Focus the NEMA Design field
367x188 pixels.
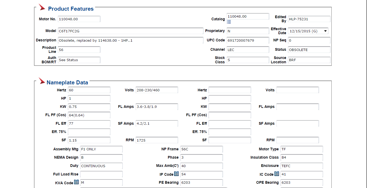[101, 158]
